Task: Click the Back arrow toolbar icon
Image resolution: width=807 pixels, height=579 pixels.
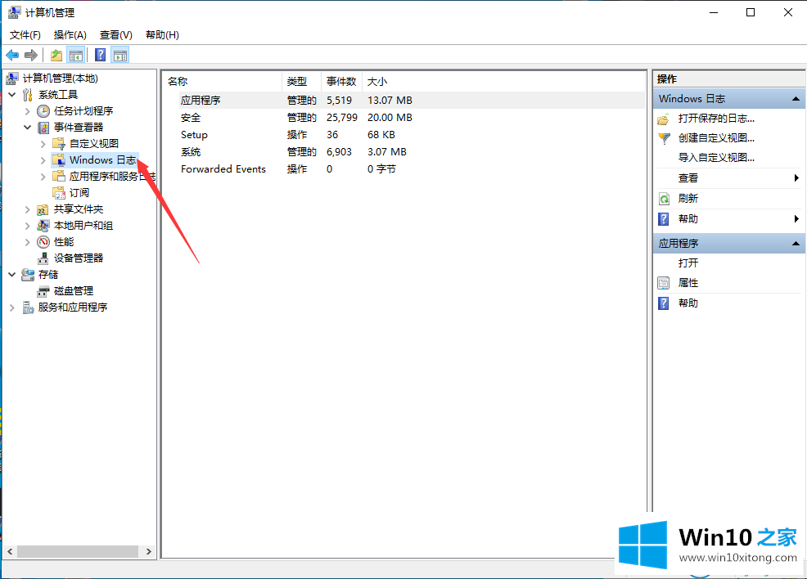Action: click(12, 55)
